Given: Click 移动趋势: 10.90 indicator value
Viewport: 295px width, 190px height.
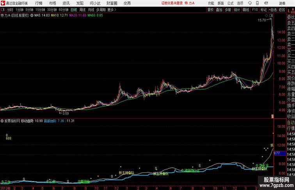Looking at the screenshot, I should point(32,121).
